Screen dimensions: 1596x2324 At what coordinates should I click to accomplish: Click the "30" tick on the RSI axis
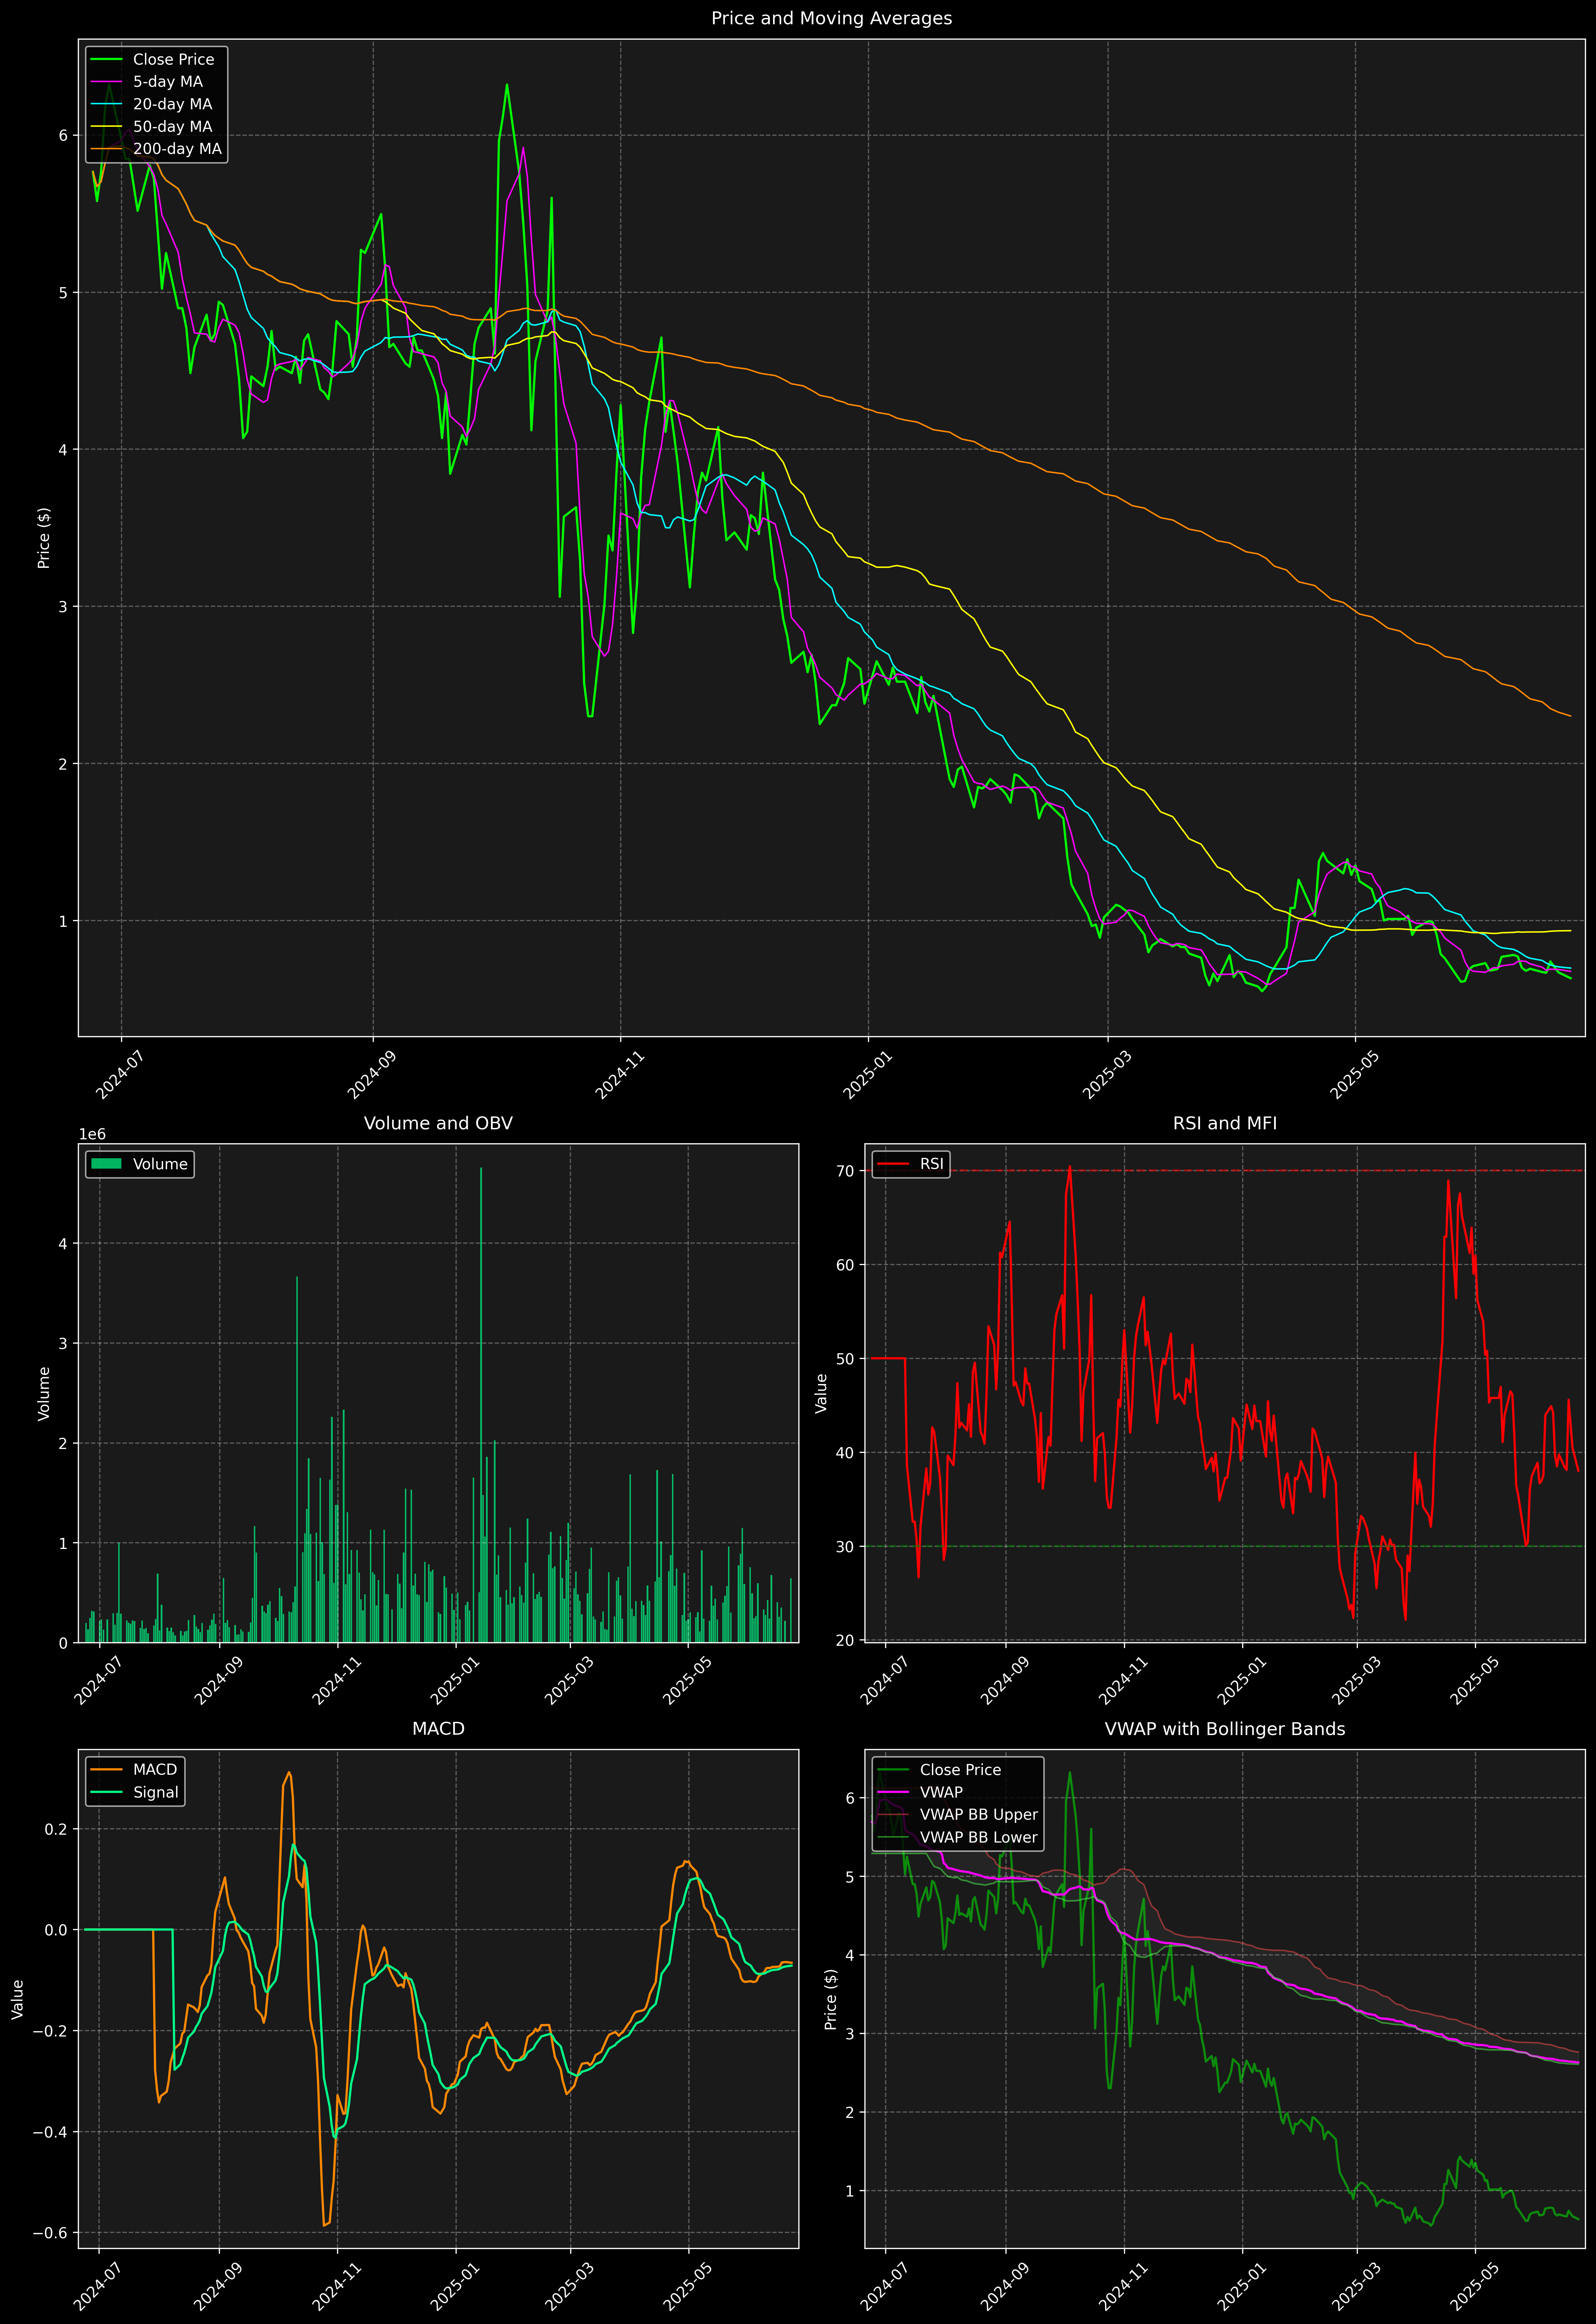coord(846,1547)
